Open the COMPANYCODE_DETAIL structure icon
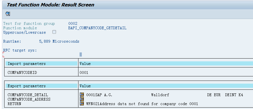 pyautogui.click(x=82, y=95)
